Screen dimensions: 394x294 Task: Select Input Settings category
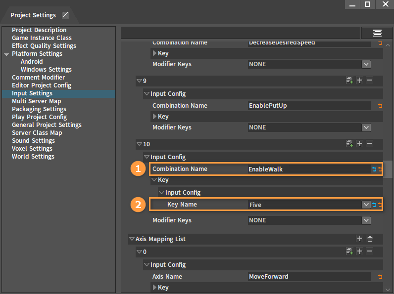(x=32, y=93)
